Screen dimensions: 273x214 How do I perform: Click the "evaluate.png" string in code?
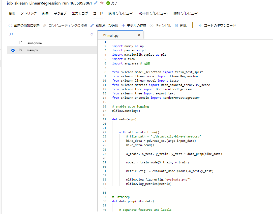[x=177, y=180]
